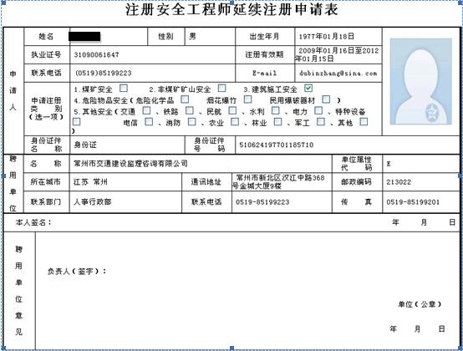This screenshot has width=463, height=351.
Task: Click the registration validity period value
Action: tap(337, 54)
